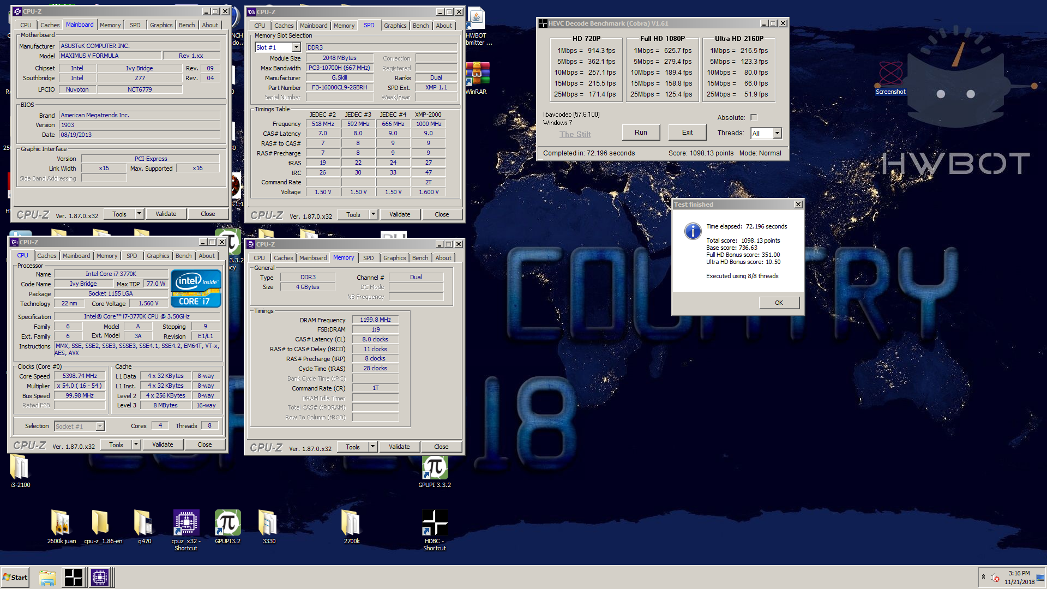This screenshot has width=1047, height=589.
Task: Open the 2600k juan folder
Action: click(x=61, y=526)
